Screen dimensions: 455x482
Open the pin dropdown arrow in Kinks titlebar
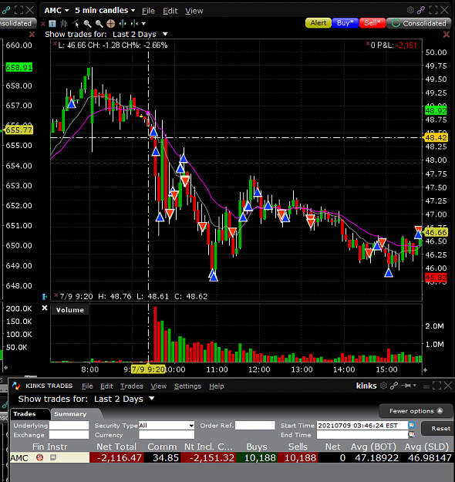pyautogui.click(x=415, y=386)
